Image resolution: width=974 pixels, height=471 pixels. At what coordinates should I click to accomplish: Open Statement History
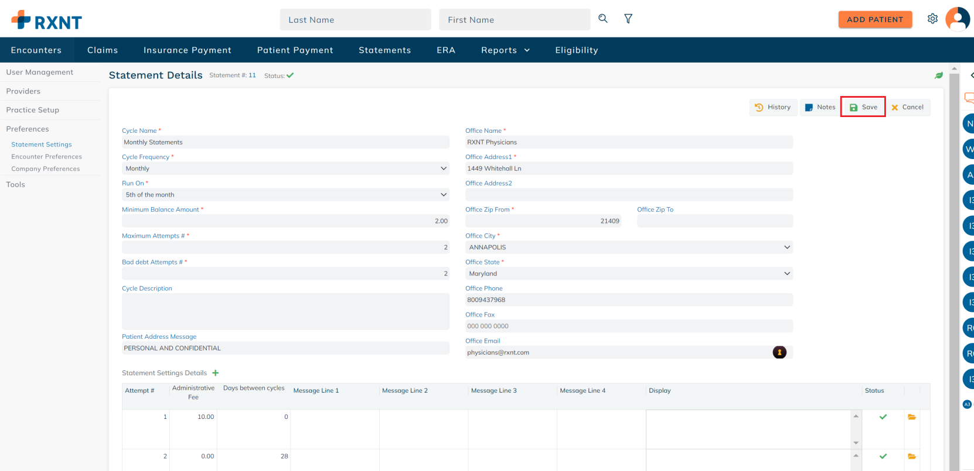click(773, 107)
